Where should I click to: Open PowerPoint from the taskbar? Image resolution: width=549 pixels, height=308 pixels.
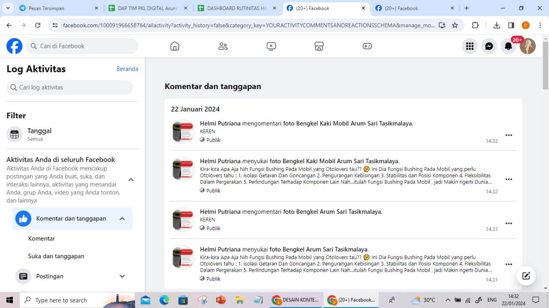click(221, 300)
